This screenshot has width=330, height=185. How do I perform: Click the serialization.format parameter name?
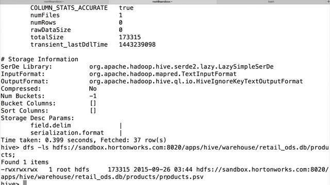point(67,133)
